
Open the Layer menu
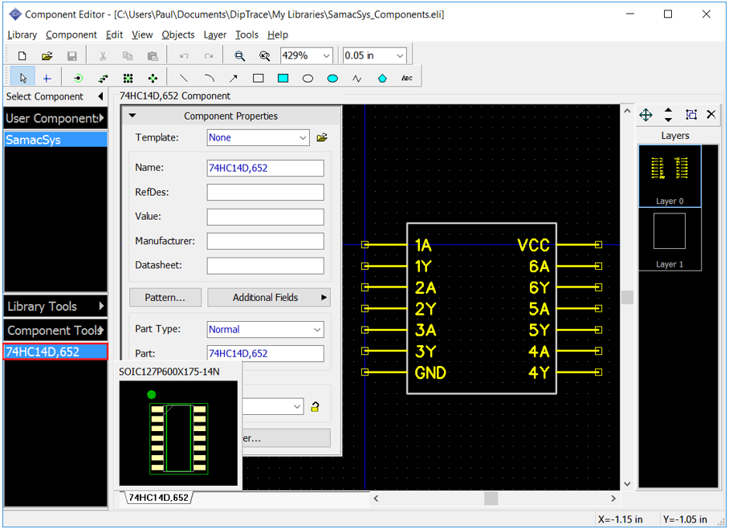(215, 35)
